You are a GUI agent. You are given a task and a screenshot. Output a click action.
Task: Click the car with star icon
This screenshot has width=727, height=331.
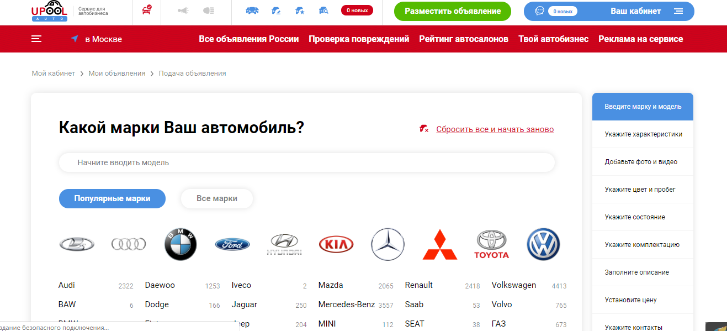pos(300,10)
